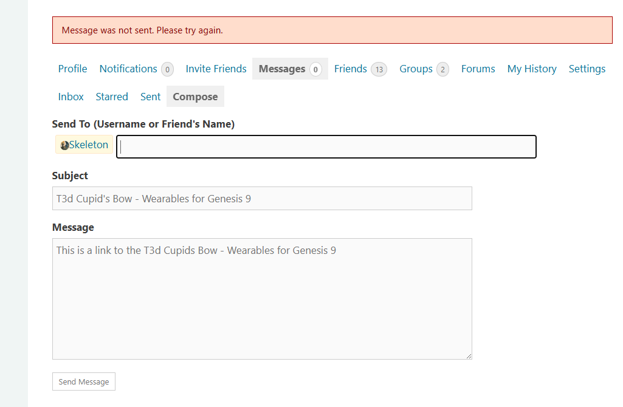The image size is (623, 407).
Task: Open the Groups tab
Action: 424,69
